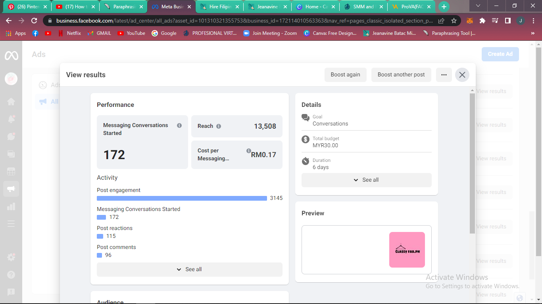Switch to the Home - Canva tab
Viewport: 542px width, 304px height.
[316, 7]
